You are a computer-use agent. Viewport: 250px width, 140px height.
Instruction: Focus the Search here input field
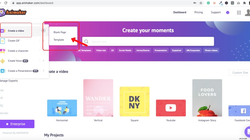[150, 41]
